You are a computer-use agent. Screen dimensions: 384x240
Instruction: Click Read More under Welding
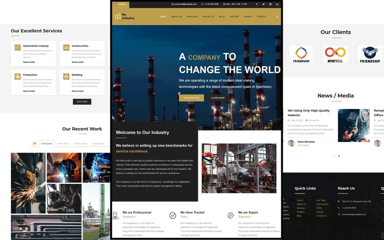pyautogui.click(x=78, y=91)
